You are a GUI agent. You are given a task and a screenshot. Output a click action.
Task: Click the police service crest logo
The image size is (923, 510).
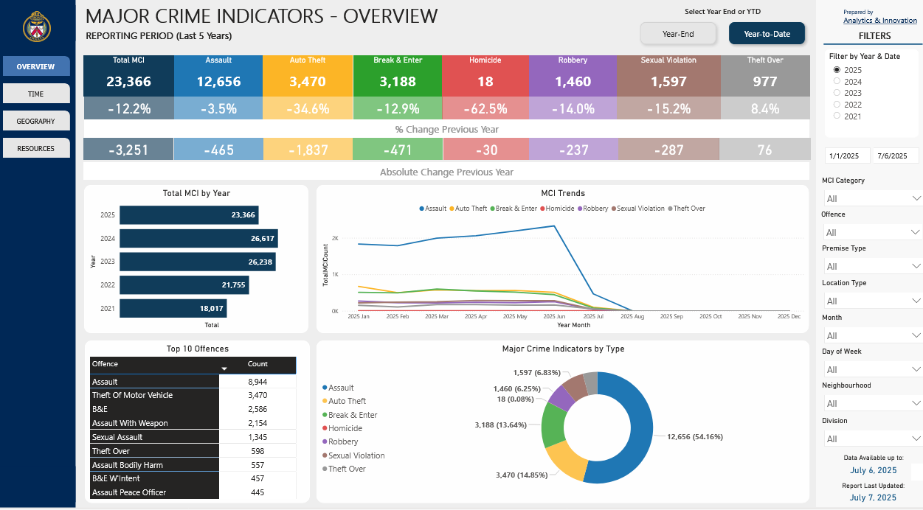coord(35,27)
